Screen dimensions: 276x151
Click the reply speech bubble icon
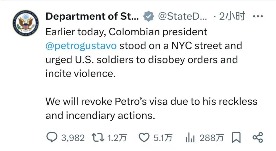(x=52, y=137)
